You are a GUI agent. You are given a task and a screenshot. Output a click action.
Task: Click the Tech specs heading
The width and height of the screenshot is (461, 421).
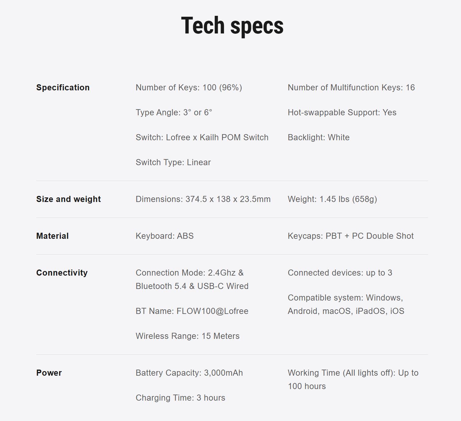point(232,26)
